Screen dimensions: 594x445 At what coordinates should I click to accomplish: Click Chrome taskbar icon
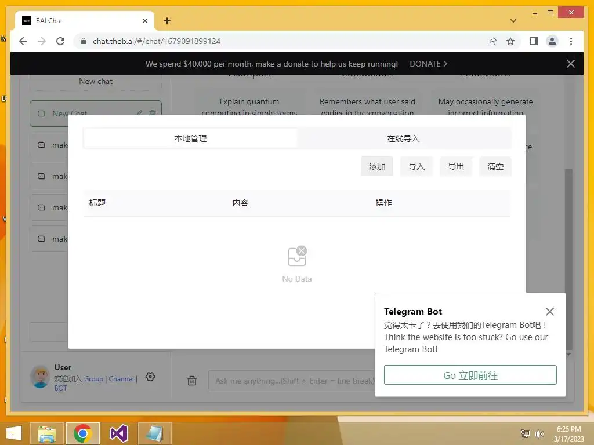[82, 433]
